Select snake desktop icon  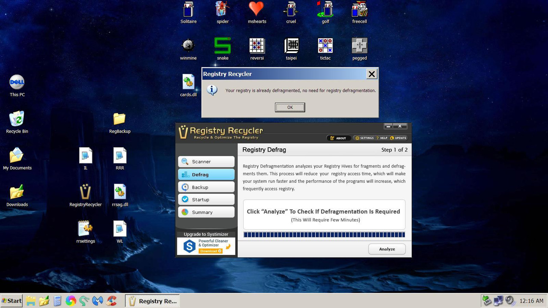tap(223, 49)
